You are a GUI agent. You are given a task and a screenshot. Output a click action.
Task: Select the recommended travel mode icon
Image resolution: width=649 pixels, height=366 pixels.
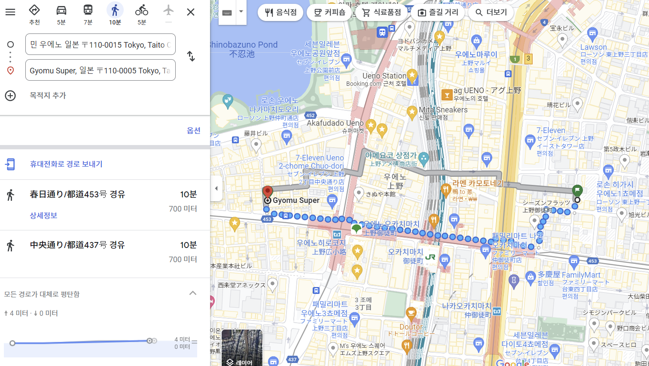(x=34, y=10)
